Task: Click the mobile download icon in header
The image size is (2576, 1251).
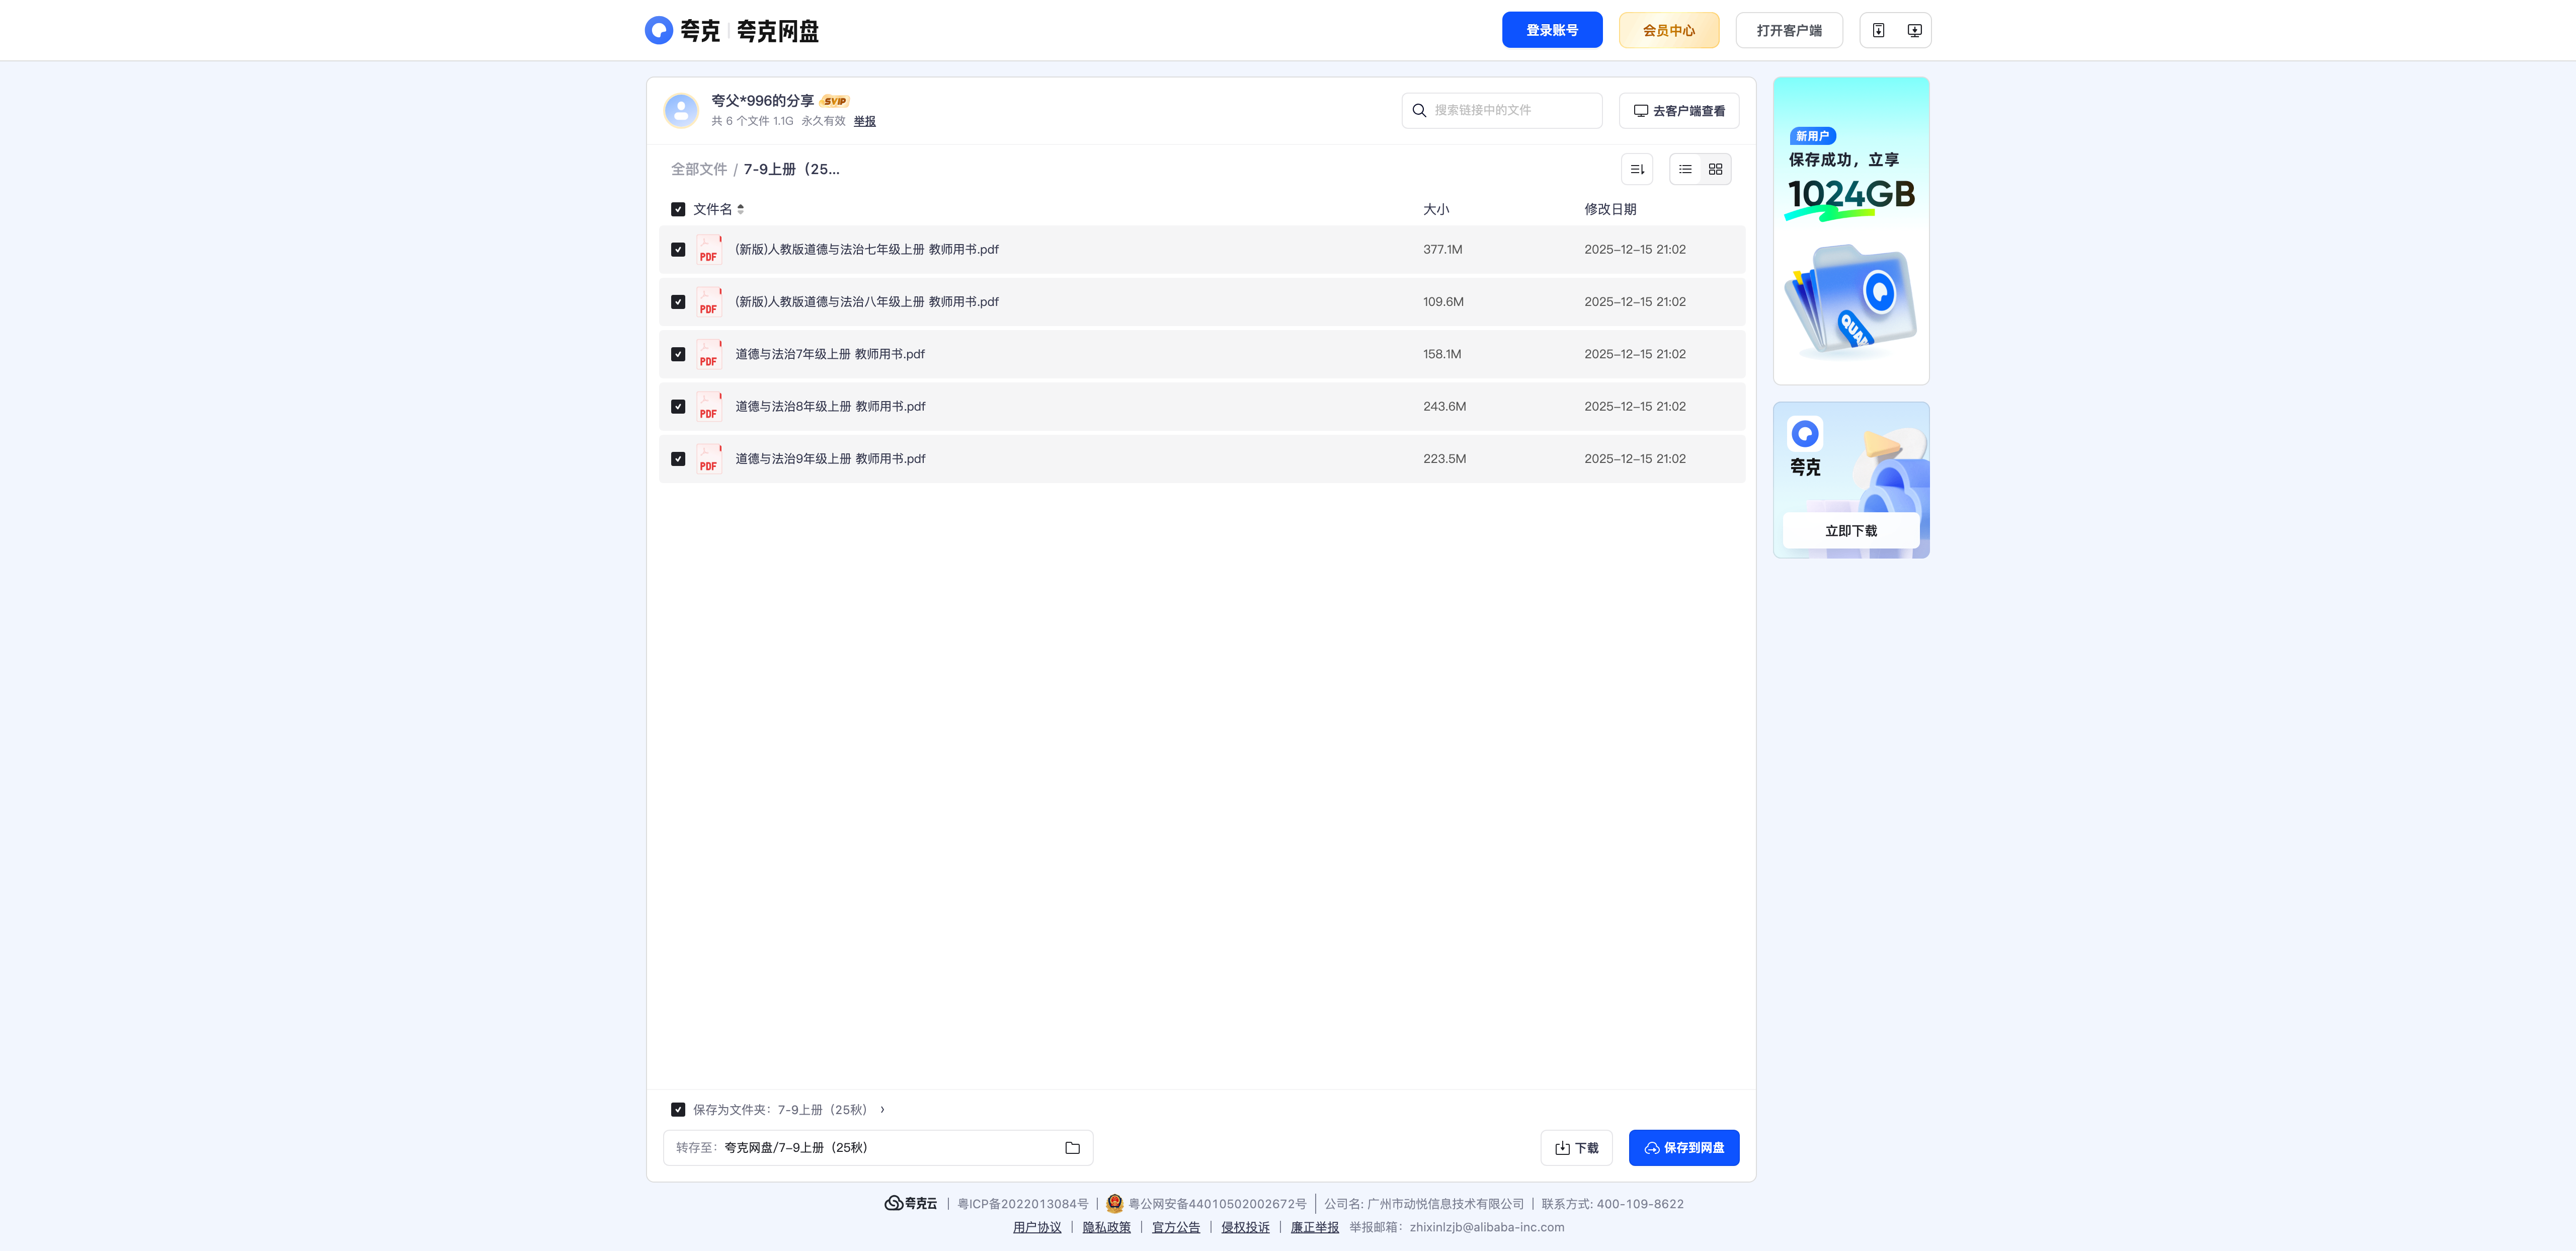Action: pyautogui.click(x=1878, y=30)
